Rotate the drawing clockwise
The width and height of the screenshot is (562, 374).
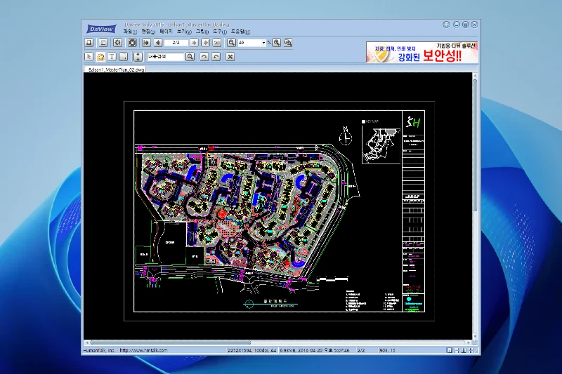coord(204,57)
